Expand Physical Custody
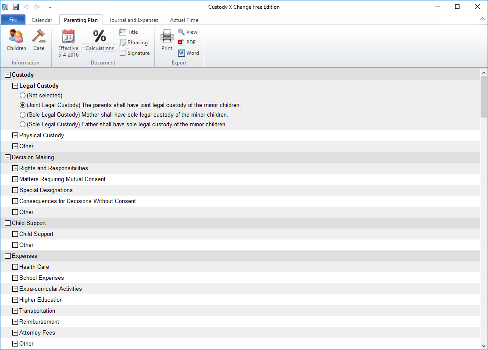The height and width of the screenshot is (350, 488). pyautogui.click(x=15, y=135)
